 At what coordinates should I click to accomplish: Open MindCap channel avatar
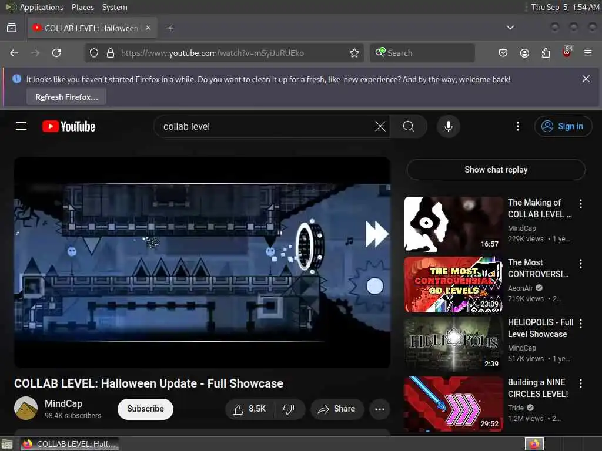(x=26, y=409)
